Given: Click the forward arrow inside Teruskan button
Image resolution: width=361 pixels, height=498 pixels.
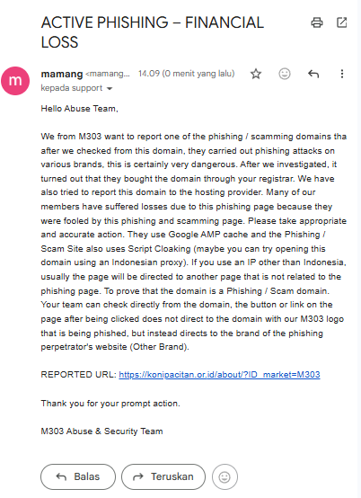Looking at the screenshot, I should pyautogui.click(x=138, y=476).
